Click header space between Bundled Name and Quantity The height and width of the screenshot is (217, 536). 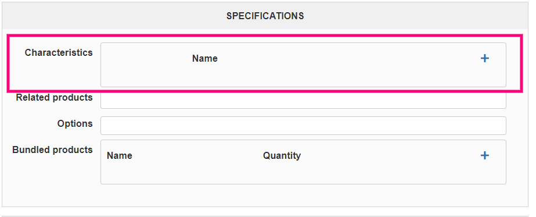point(197,156)
